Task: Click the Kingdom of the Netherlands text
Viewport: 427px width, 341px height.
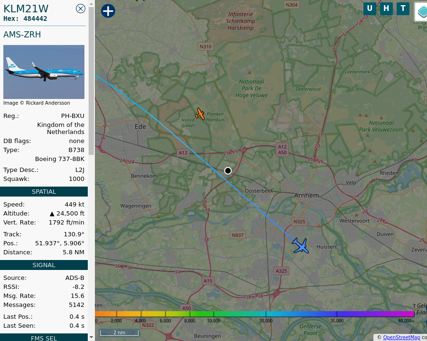Action: [x=61, y=128]
